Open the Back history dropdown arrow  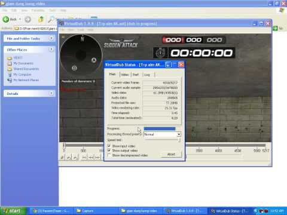click(20, 19)
